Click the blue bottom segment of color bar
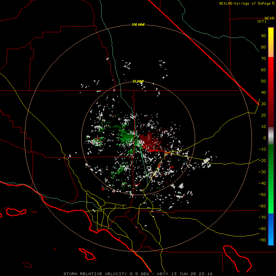 pos(271,229)
